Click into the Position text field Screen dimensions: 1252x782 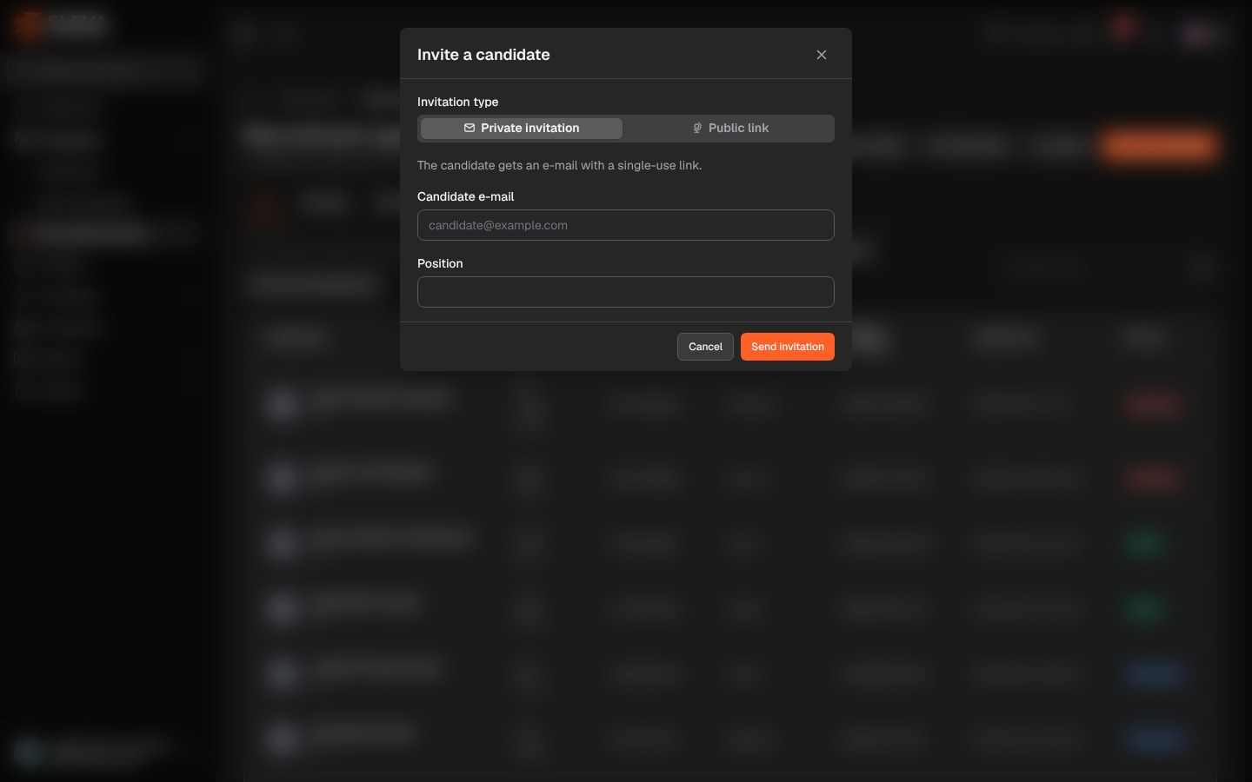tap(626, 292)
